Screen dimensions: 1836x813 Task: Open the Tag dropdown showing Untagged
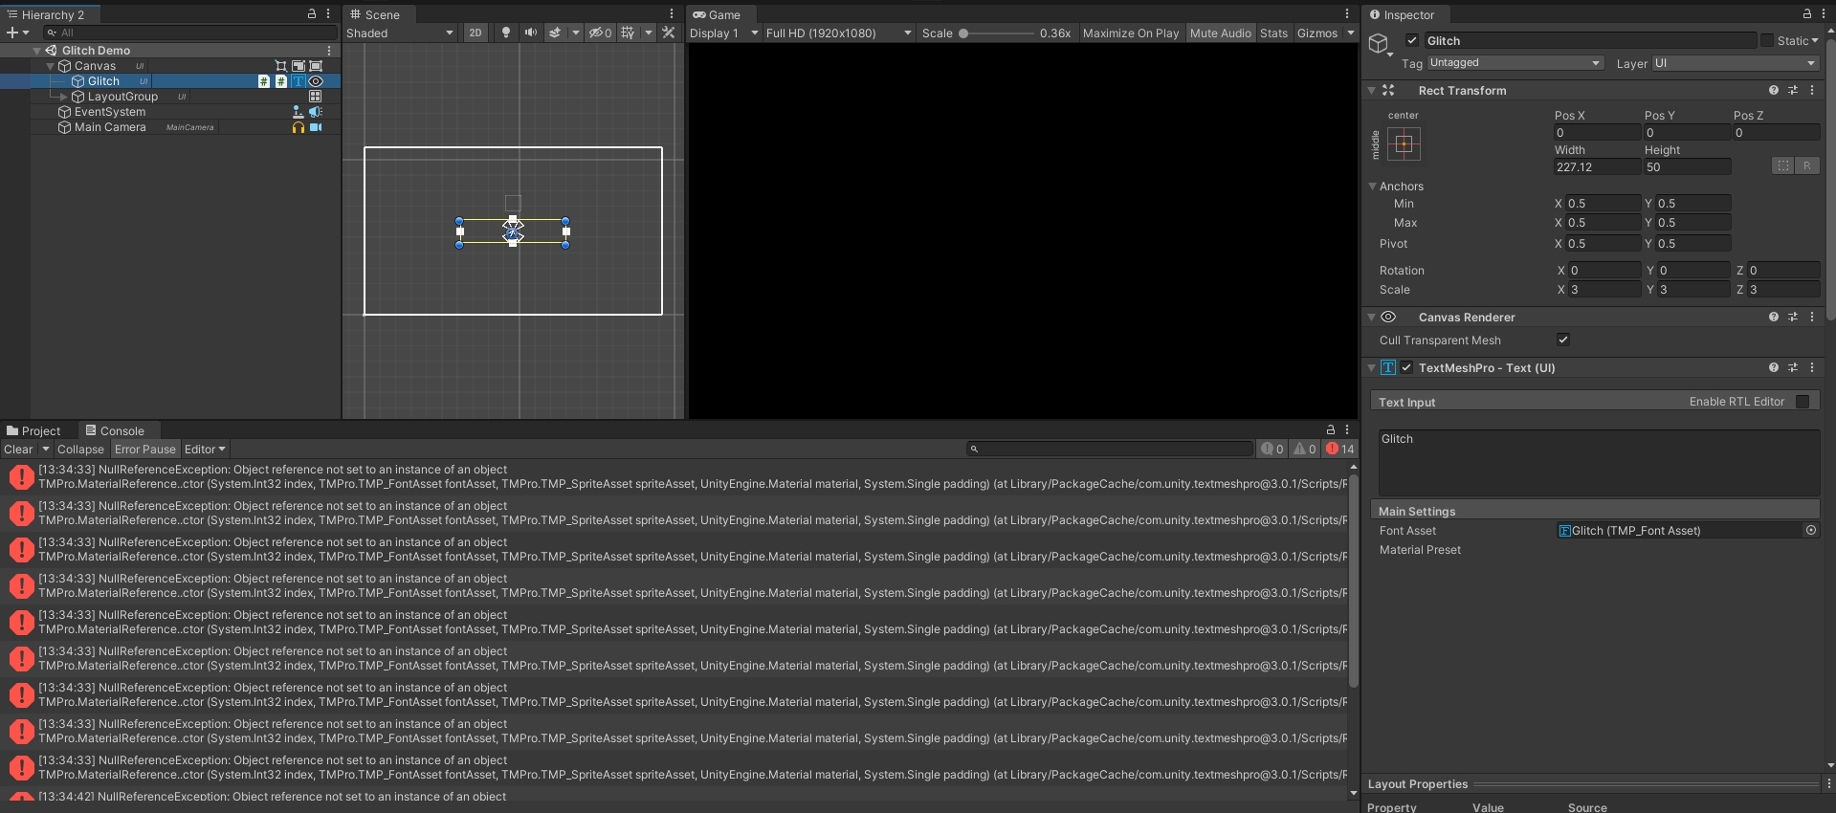click(1515, 63)
